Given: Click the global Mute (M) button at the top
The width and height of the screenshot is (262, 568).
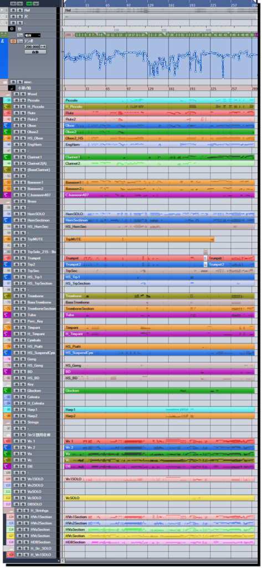Looking at the screenshot, I should tap(13, 3).
